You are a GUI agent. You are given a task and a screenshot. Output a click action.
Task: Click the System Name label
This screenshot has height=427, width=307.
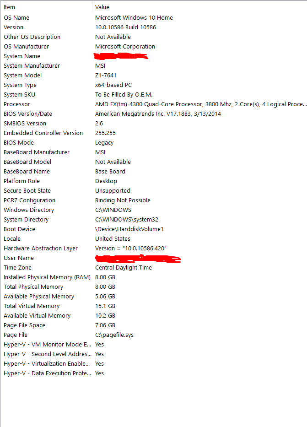22,56
